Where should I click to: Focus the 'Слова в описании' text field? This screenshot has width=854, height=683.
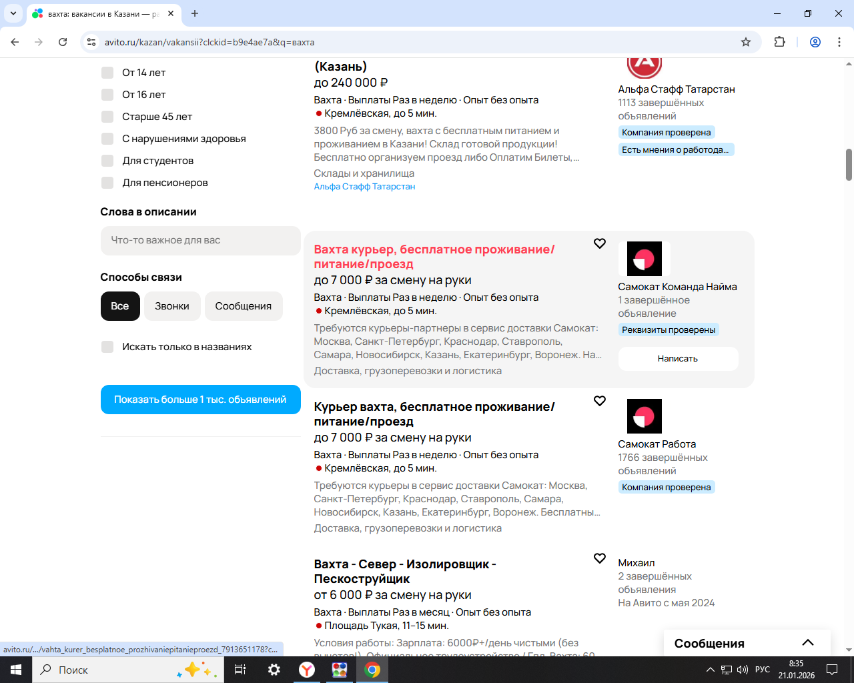tap(201, 240)
